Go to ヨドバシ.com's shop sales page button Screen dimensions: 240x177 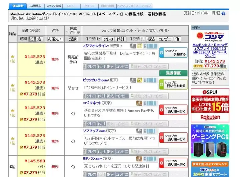pyautogui.click(x=173, y=163)
